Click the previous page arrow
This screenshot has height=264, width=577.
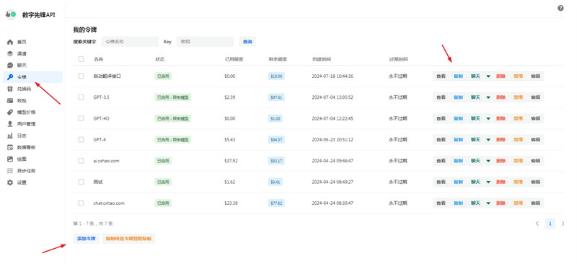(537, 223)
